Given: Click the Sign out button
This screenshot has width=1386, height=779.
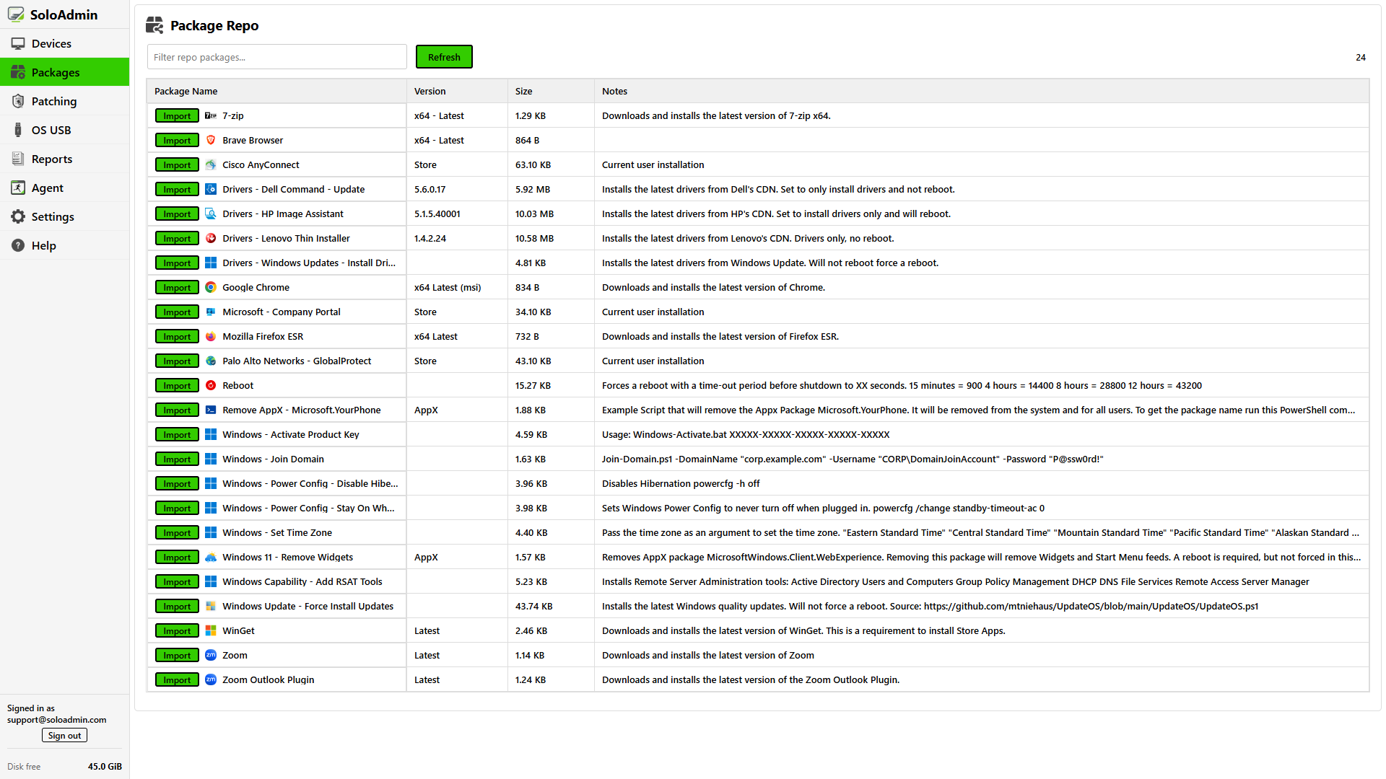Looking at the screenshot, I should 64,735.
